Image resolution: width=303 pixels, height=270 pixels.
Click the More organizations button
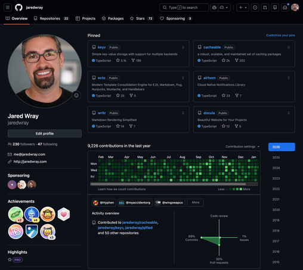click(196, 203)
